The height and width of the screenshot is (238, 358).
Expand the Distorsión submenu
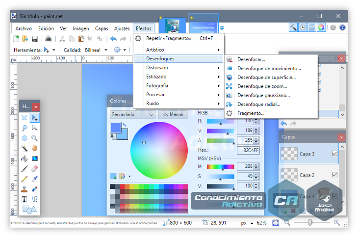tap(179, 68)
